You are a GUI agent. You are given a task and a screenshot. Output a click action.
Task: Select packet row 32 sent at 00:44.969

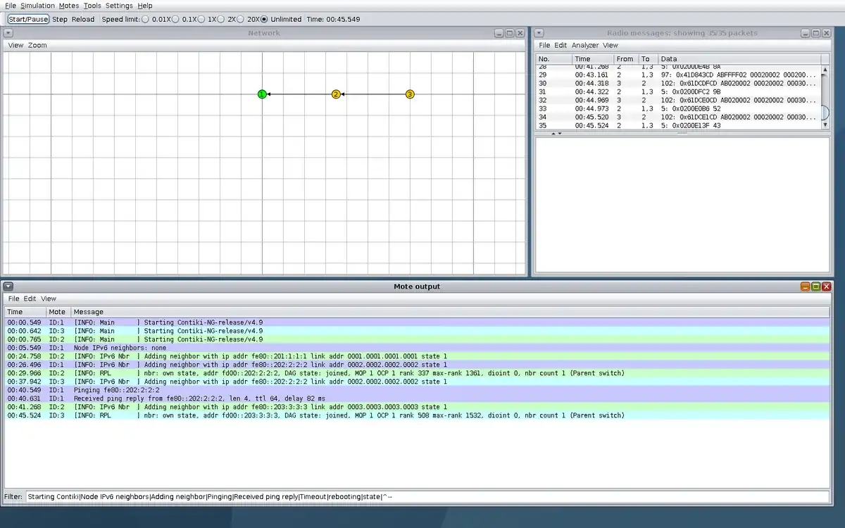679,100
